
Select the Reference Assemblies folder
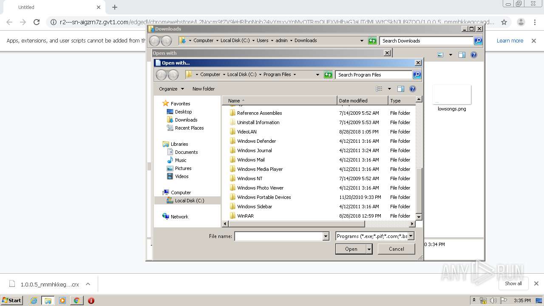259,113
